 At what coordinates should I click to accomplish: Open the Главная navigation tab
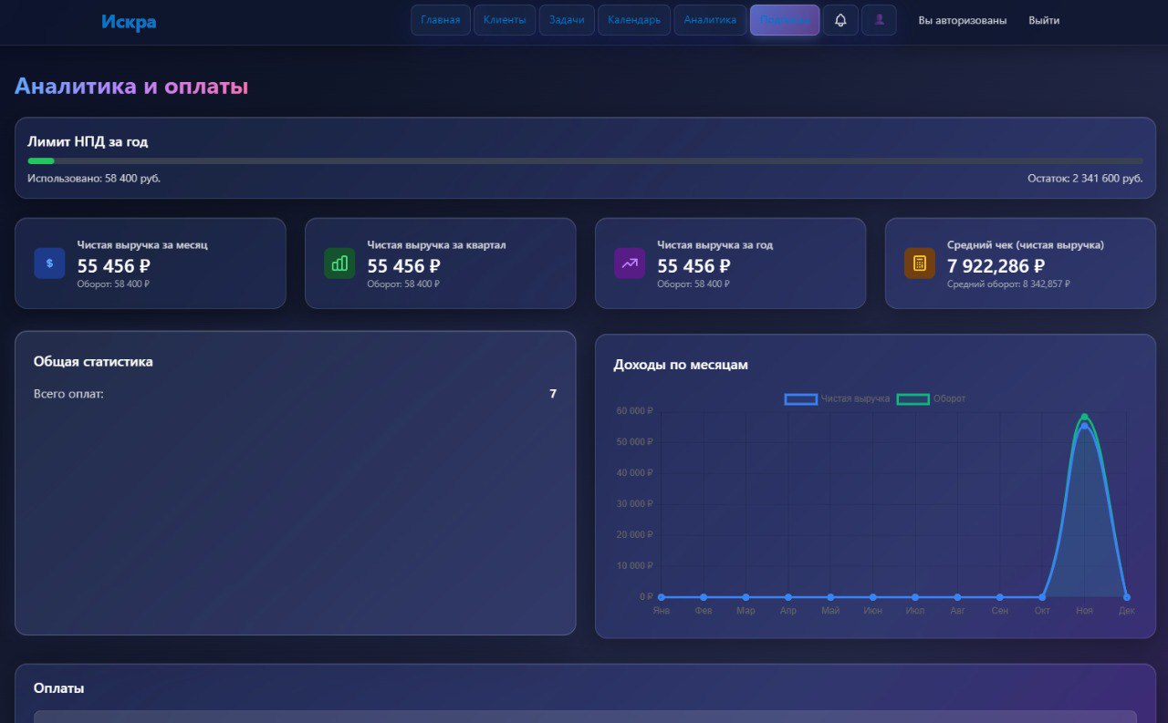(441, 20)
